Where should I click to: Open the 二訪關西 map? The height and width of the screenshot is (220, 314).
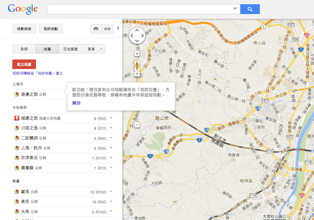[x=29, y=138]
